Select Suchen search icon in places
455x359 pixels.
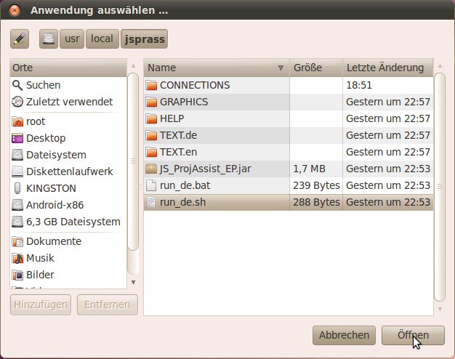(18, 85)
